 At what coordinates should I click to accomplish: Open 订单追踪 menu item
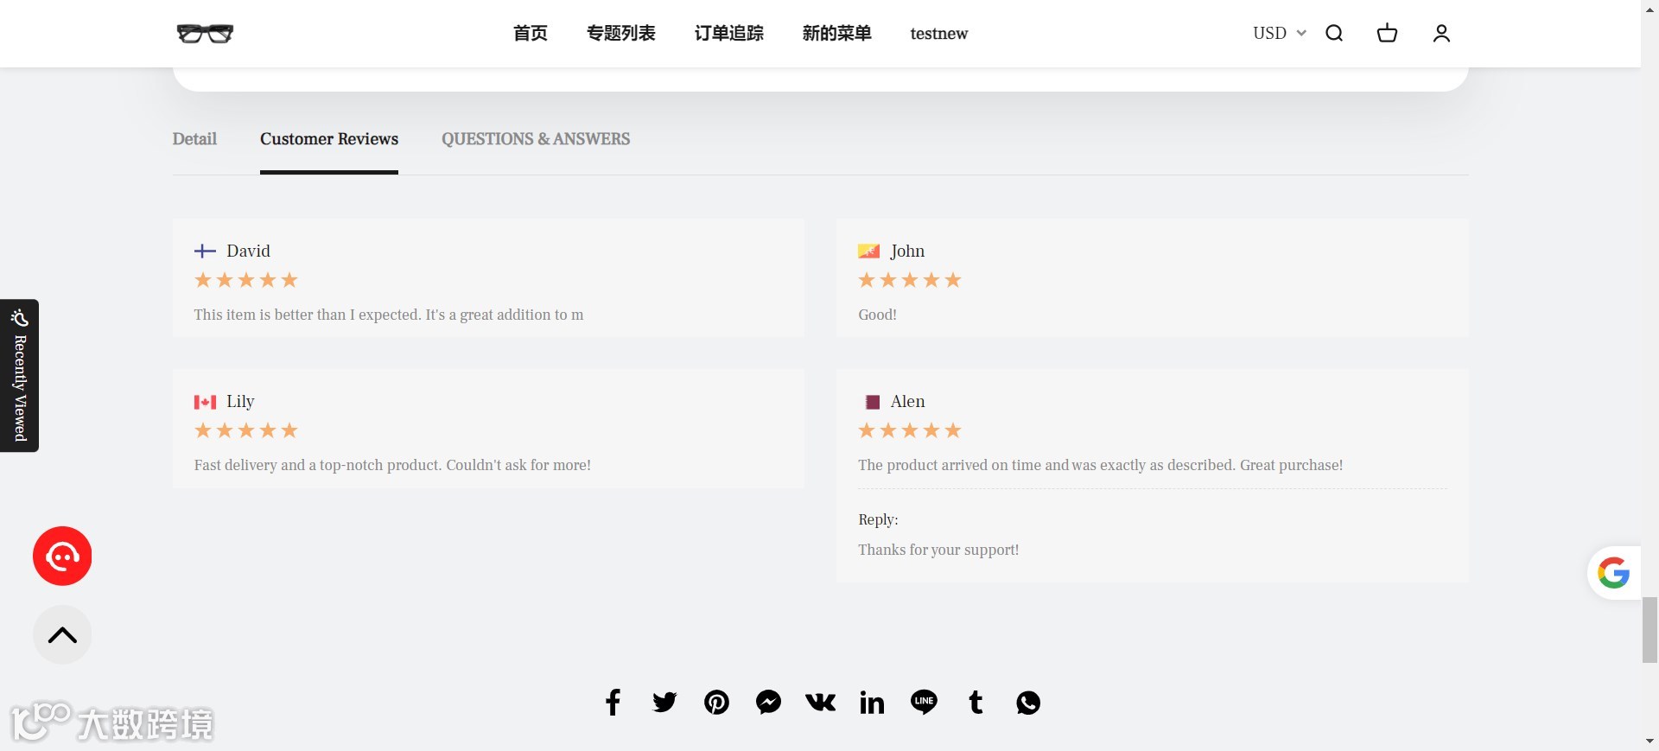tap(728, 33)
